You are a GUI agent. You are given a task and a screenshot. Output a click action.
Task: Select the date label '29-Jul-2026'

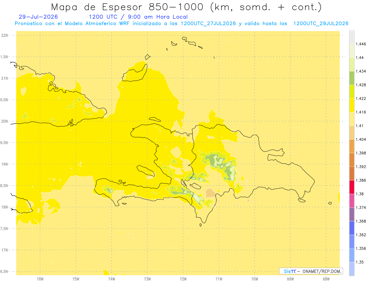(x=38, y=17)
